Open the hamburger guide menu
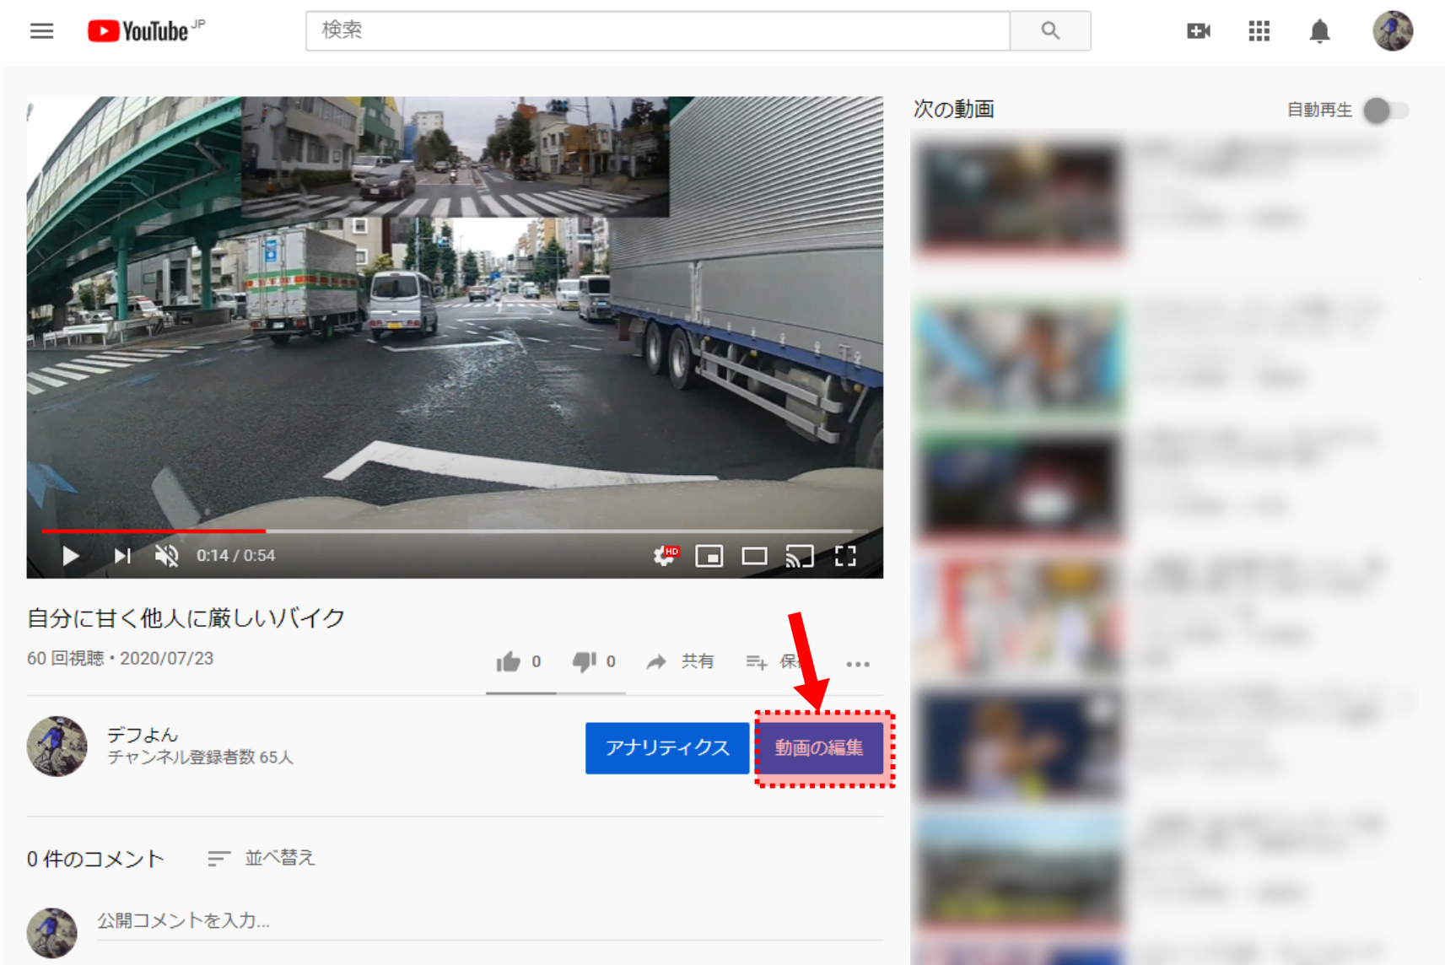 (41, 31)
